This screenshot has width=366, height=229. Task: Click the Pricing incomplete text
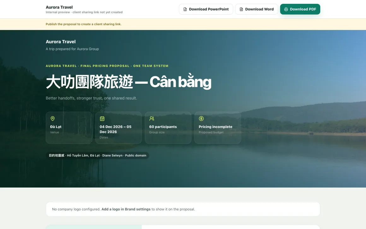(x=215, y=127)
